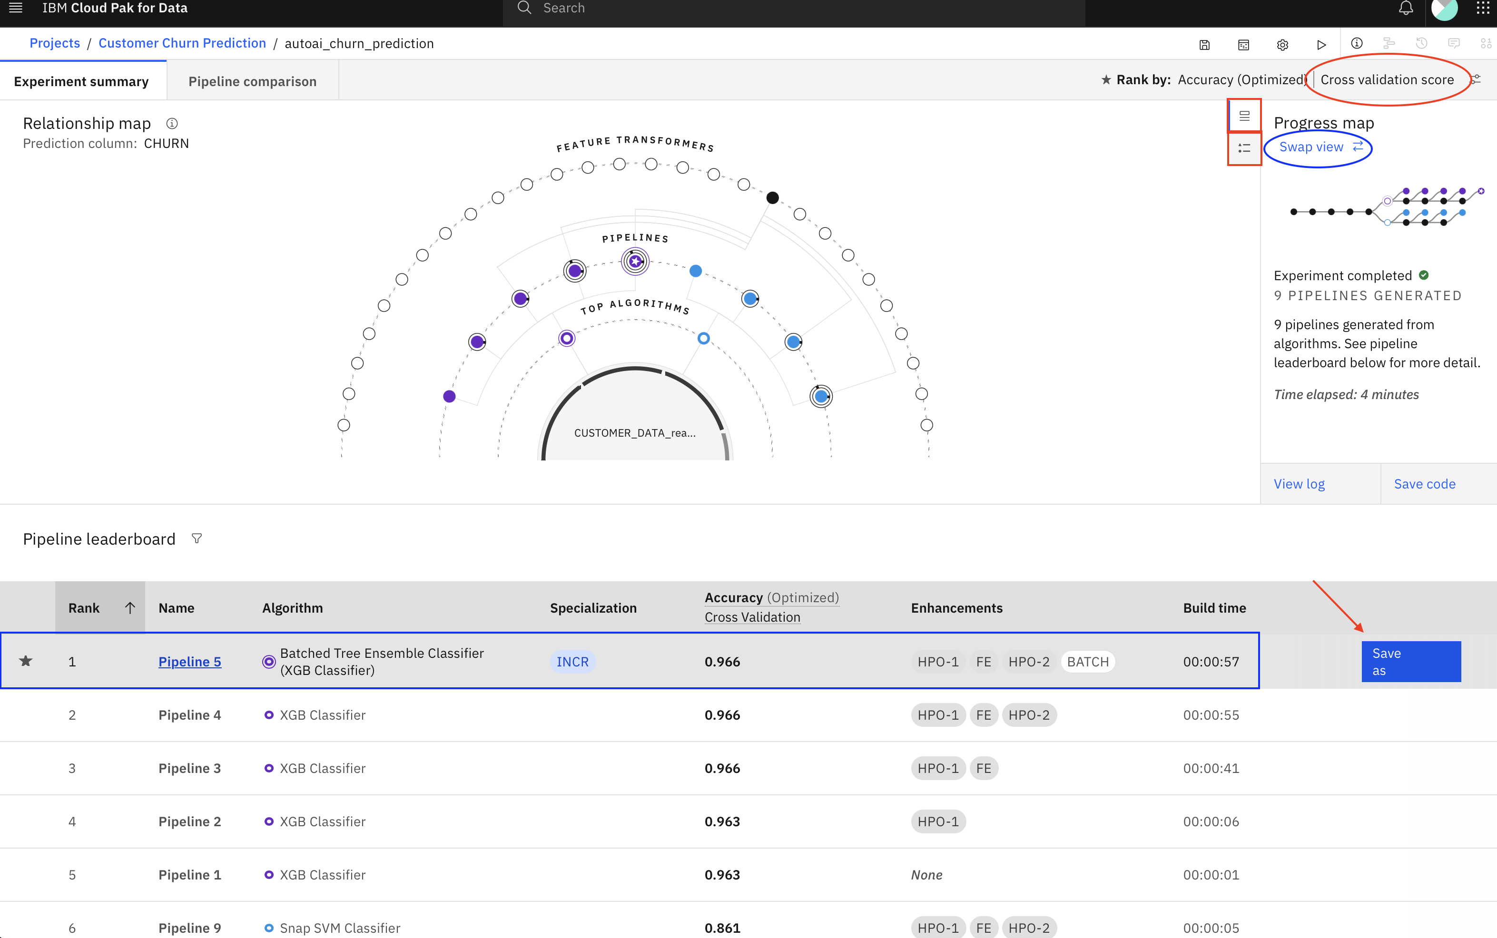Click the rightmost assets toolbar icon
The image size is (1497, 938).
pyautogui.click(x=1486, y=43)
